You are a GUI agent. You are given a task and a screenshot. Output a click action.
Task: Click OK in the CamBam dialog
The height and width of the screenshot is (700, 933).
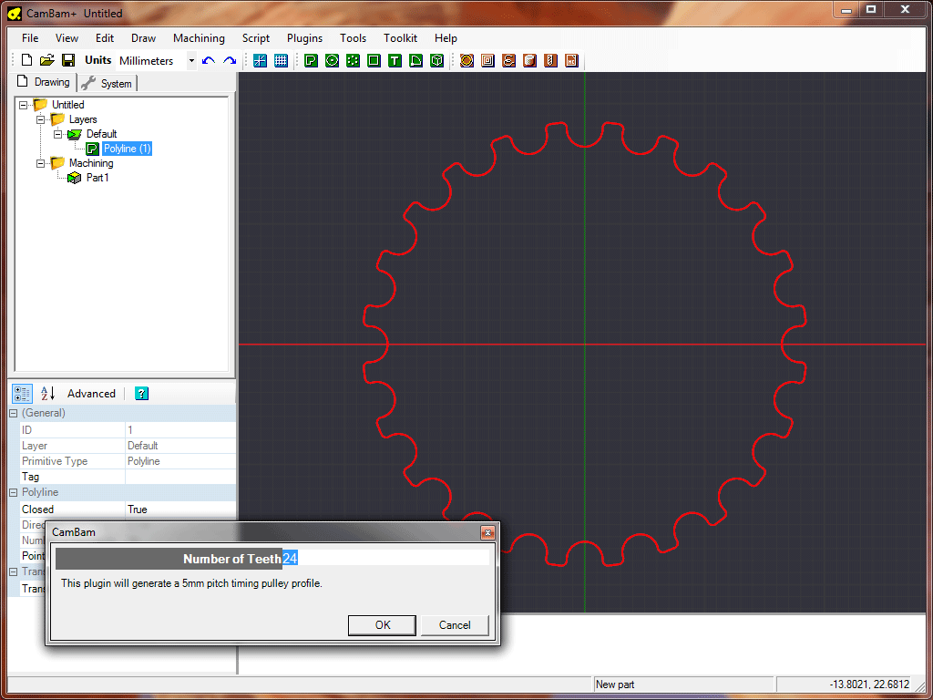point(383,624)
